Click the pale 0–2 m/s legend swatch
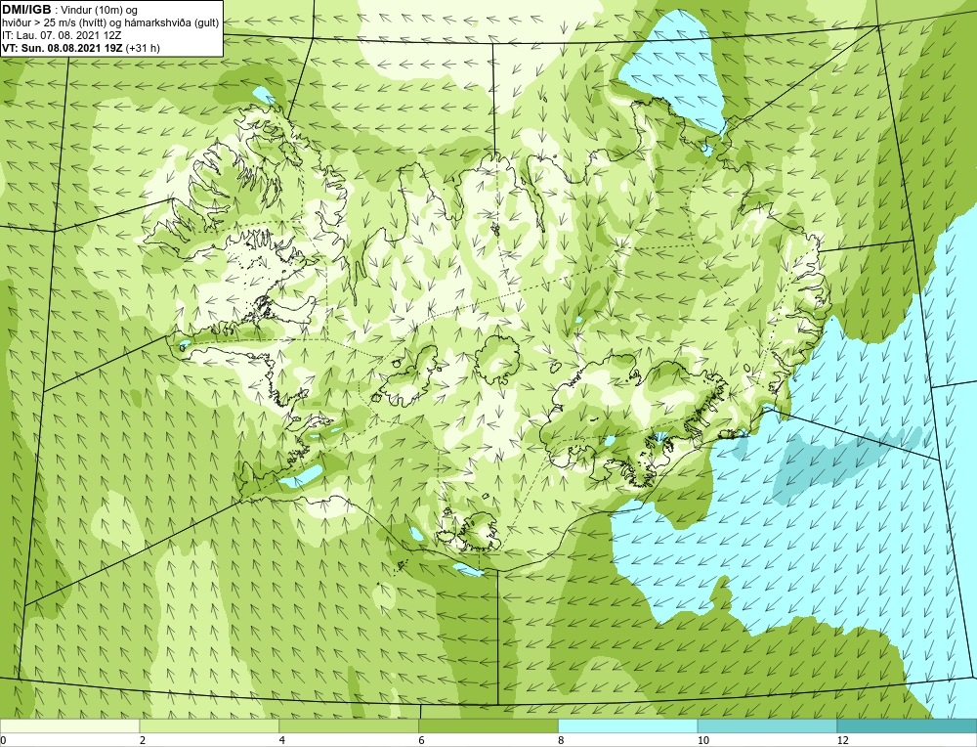This screenshot has width=977, height=747. coord(69,726)
